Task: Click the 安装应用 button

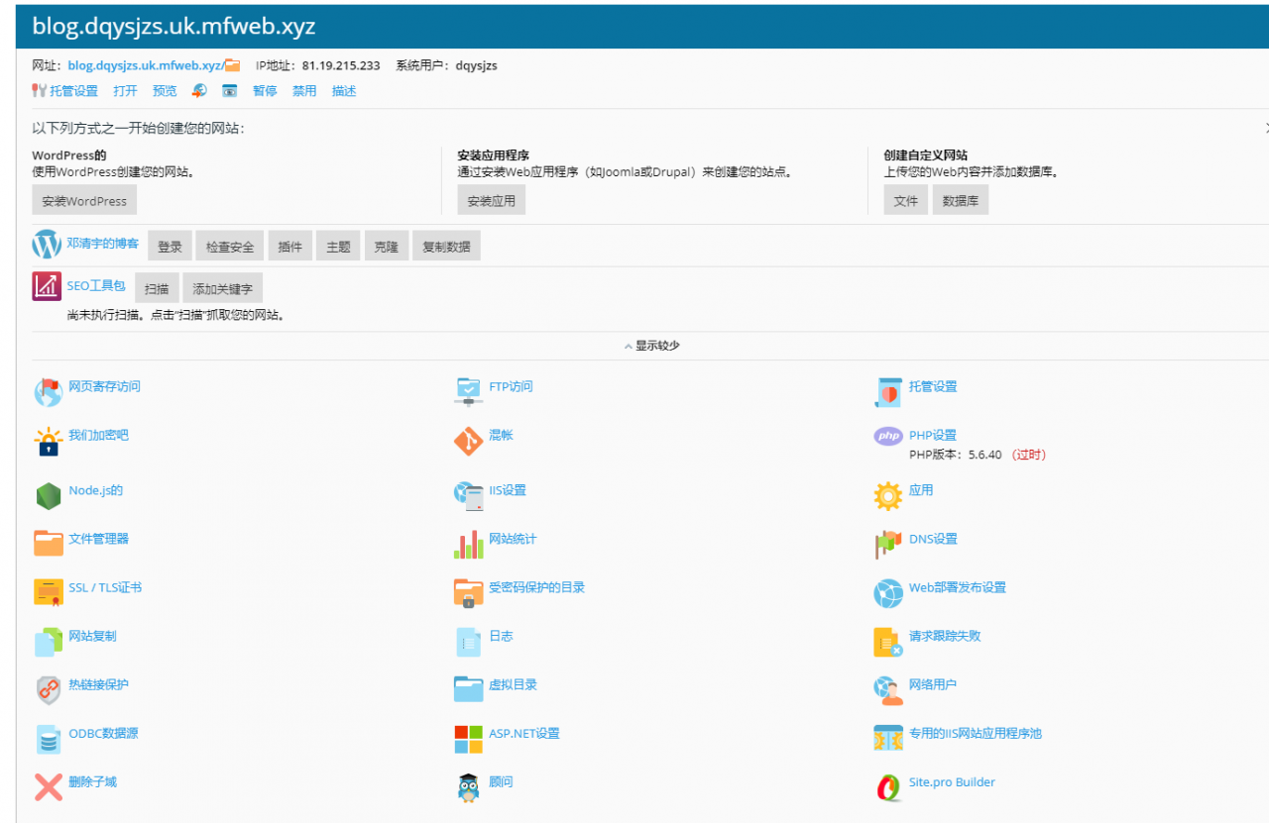Action: pos(491,201)
